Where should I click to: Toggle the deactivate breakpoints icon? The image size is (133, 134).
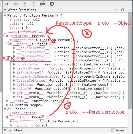(42, 4)
